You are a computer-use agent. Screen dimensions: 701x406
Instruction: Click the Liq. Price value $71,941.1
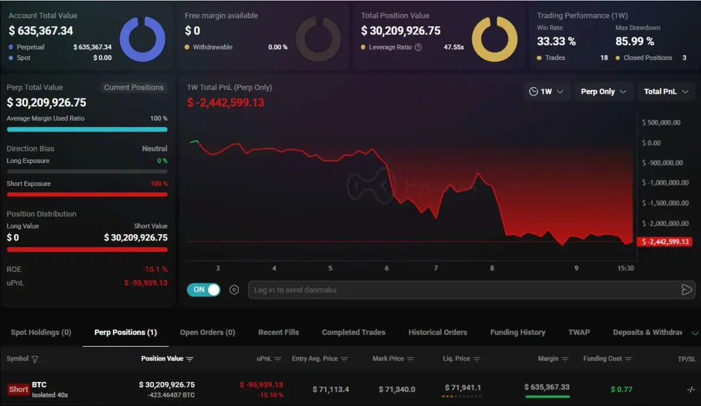point(463,387)
